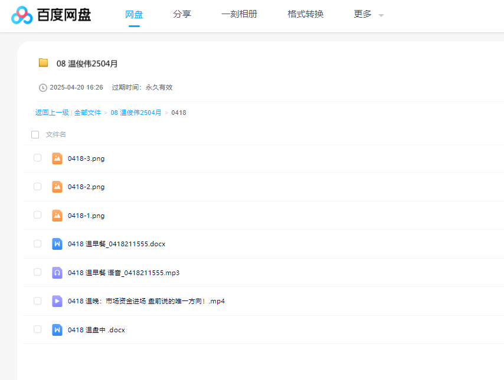504x380 pixels.
Task: Go to 全部文件 in breadcrumb
Action: (x=87, y=113)
